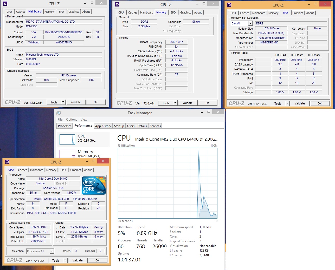This screenshot has width=335, height=270.
Task: Click OK in SPD CPU-Z window
Action: point(319,103)
